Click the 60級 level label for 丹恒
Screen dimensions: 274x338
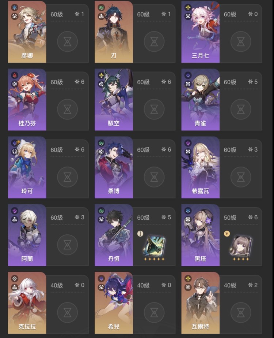point(144,218)
